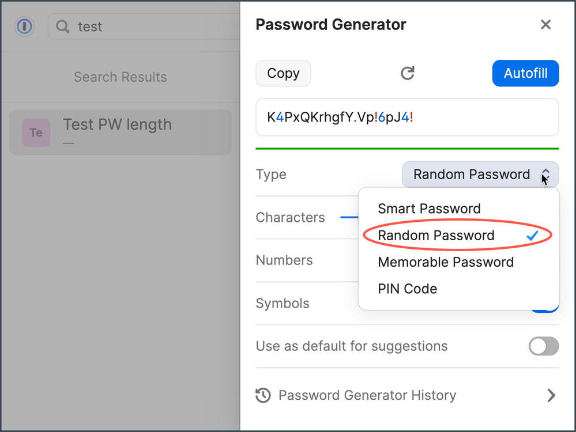
Task: Expand Password Generator History chevron
Action: 551,395
